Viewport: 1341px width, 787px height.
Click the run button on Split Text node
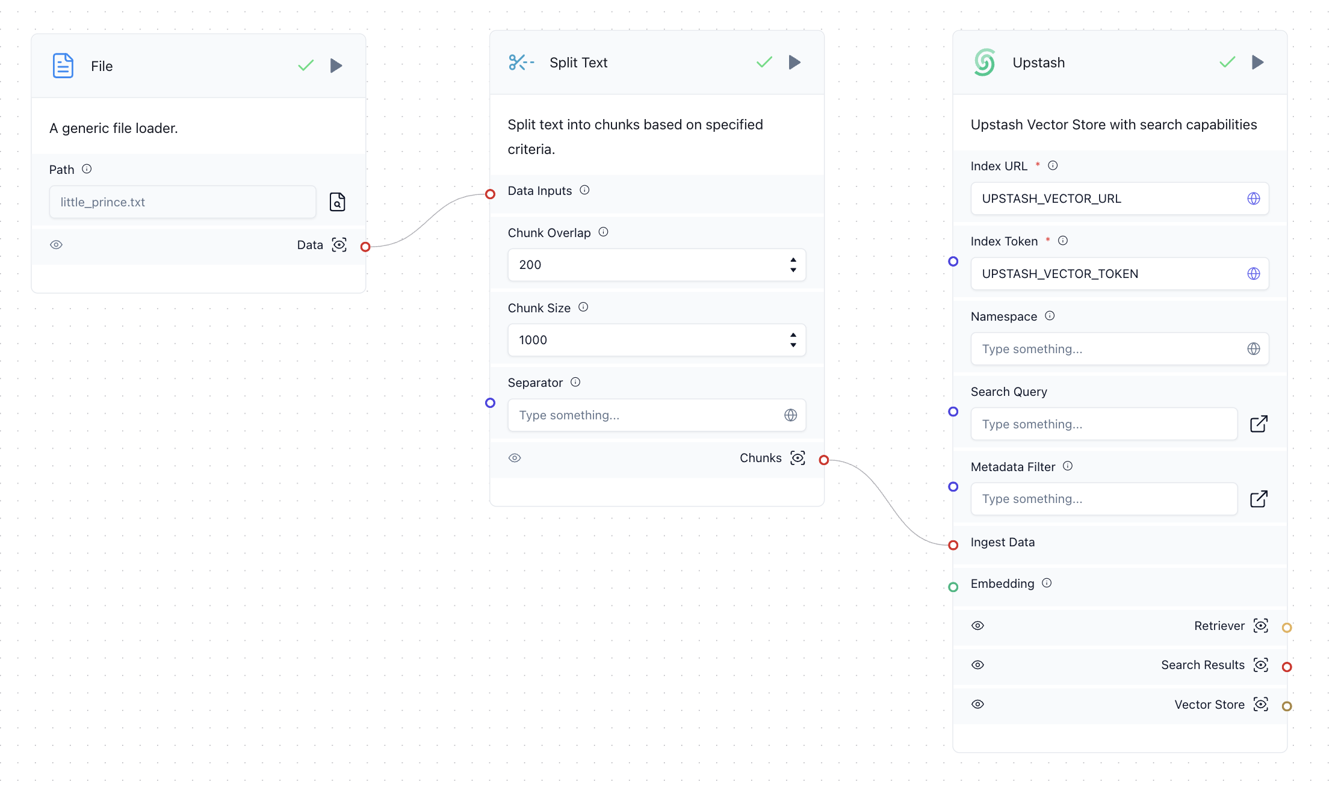(x=794, y=62)
